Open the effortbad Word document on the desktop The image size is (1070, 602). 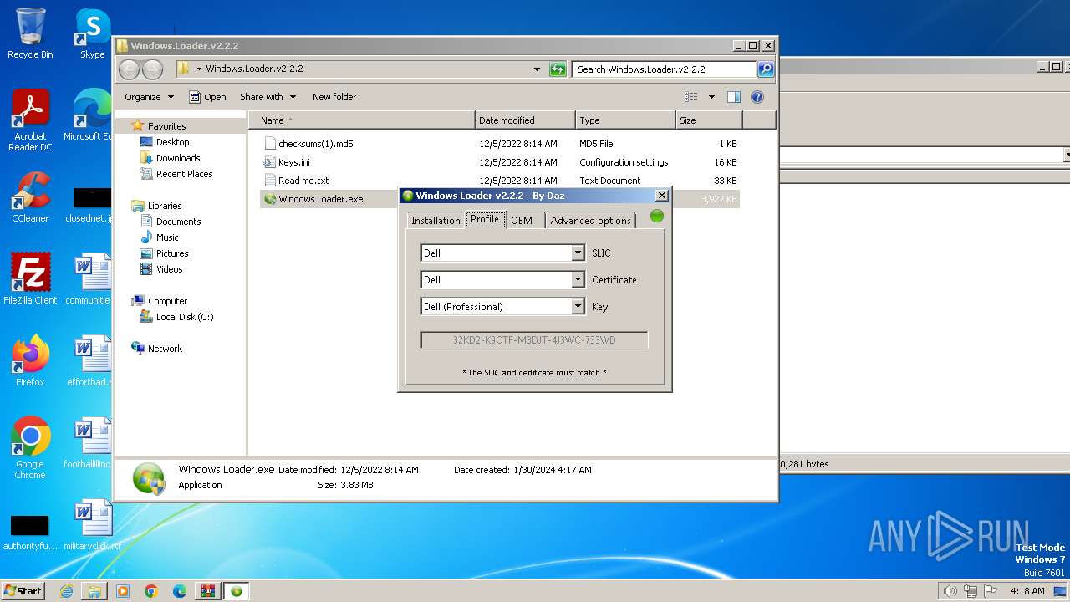(90, 361)
